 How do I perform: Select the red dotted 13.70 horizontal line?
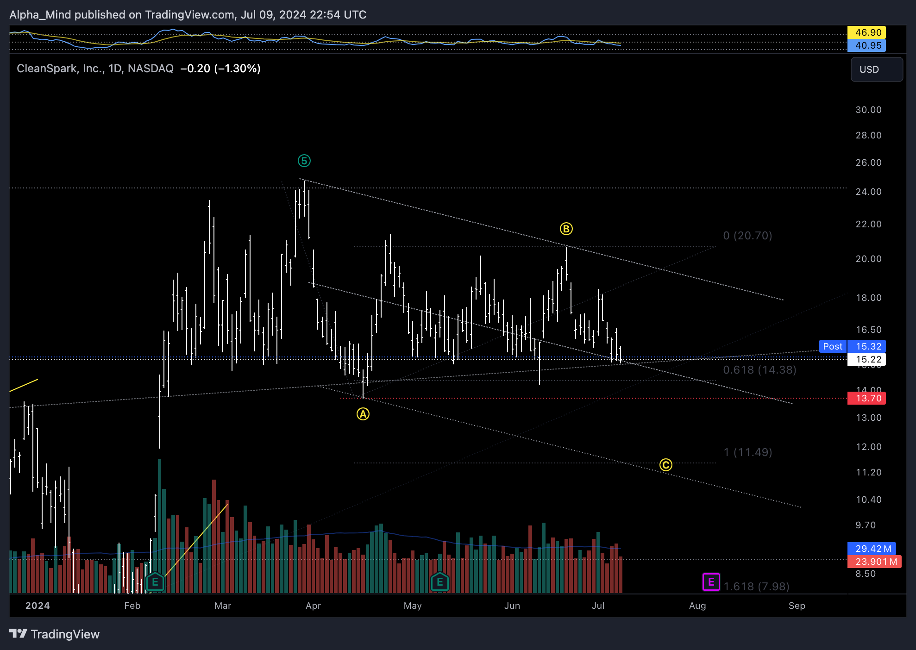point(593,398)
